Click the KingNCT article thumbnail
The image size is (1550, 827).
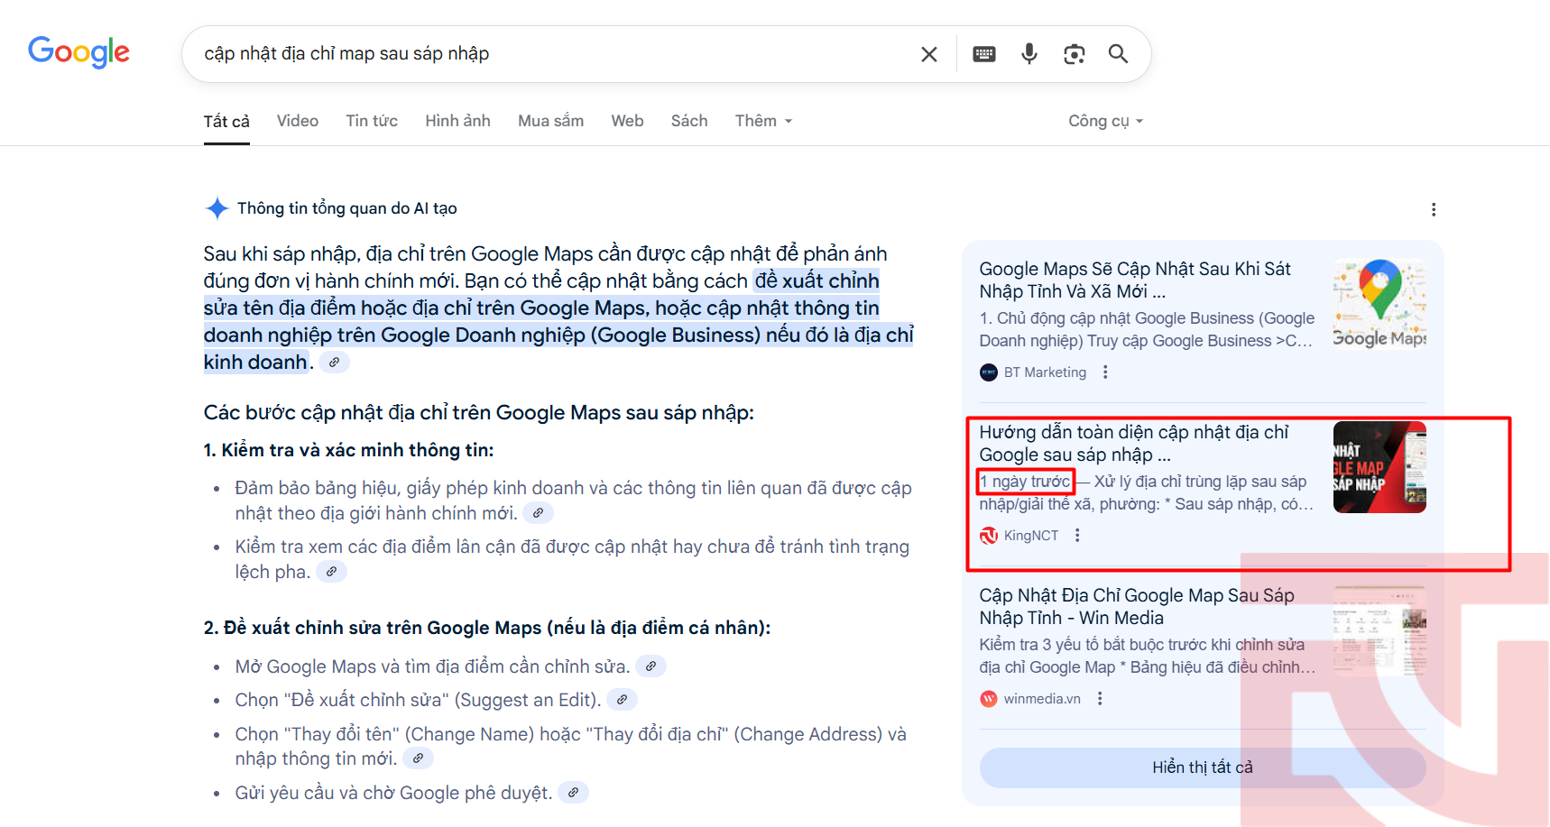[1379, 467]
